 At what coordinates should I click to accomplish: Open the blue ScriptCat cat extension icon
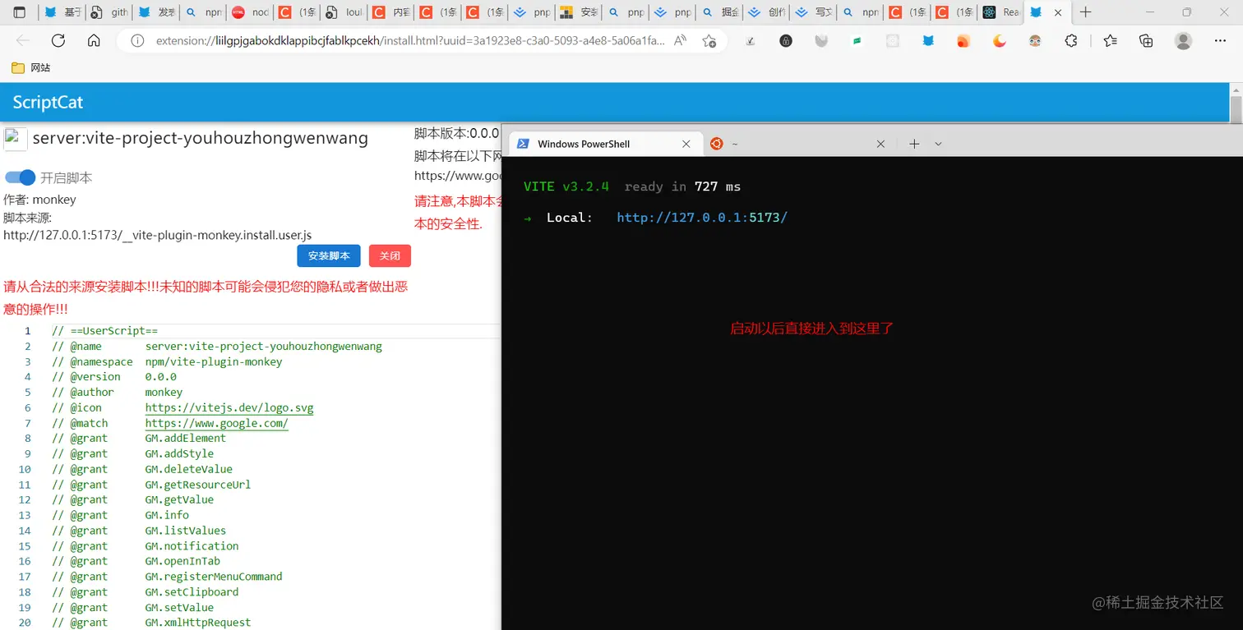click(928, 40)
